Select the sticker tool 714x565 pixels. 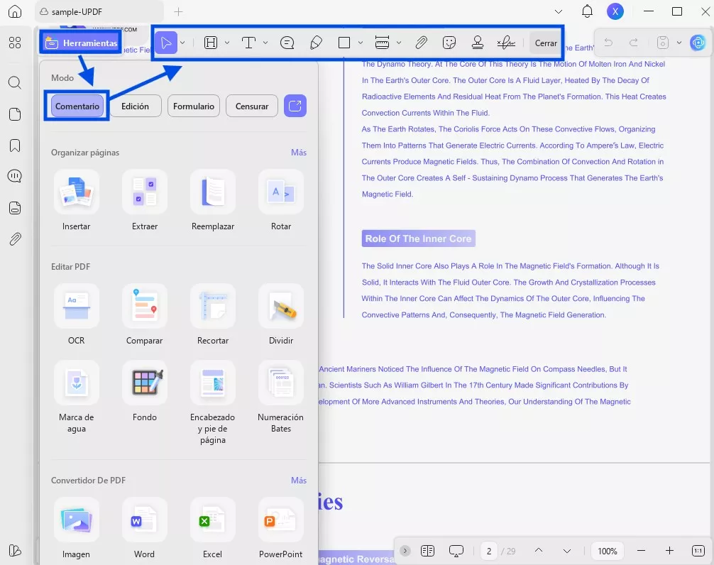[x=449, y=43]
